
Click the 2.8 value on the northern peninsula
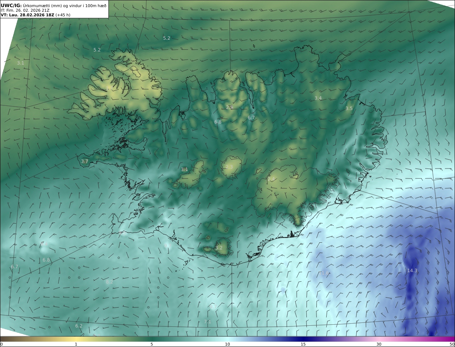tap(229, 107)
